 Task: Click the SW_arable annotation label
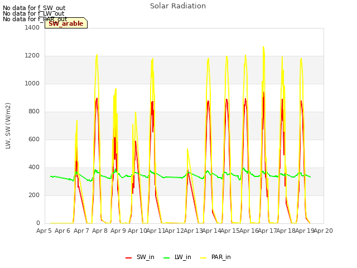(66, 23)
